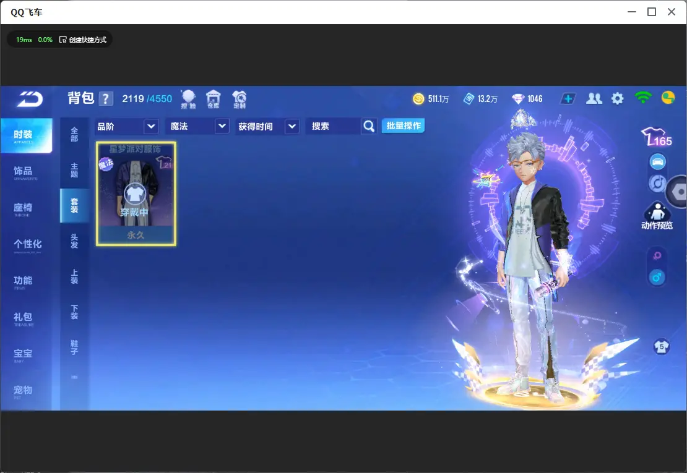
Task: Click the 19ms latency readout
Action: point(24,40)
